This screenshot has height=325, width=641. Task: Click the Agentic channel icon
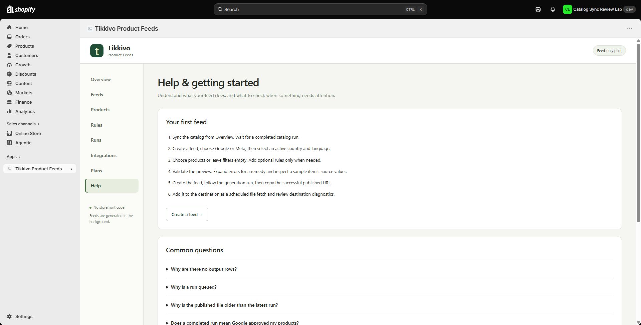[9, 143]
